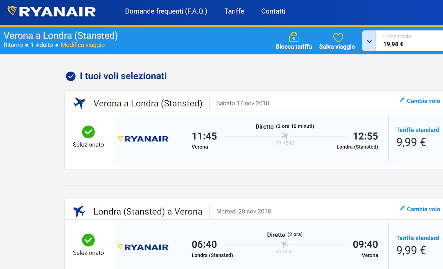The width and height of the screenshot is (443, 269).
Task: Click the outbound flight airplane icon
Action: point(79,103)
